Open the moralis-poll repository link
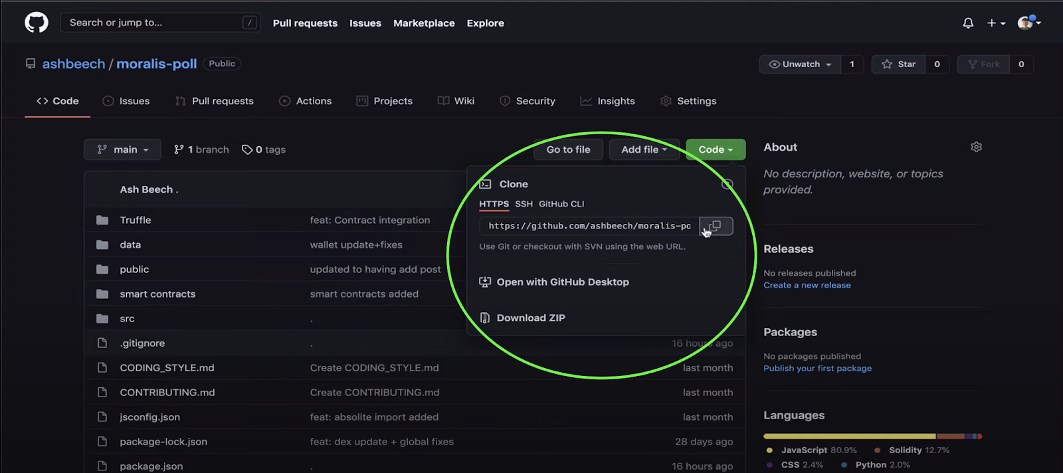The image size is (1063, 473). (x=157, y=64)
